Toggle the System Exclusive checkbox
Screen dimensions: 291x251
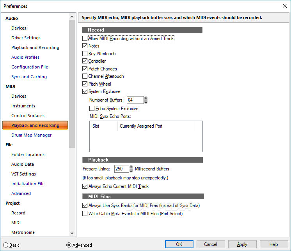tap(85, 91)
